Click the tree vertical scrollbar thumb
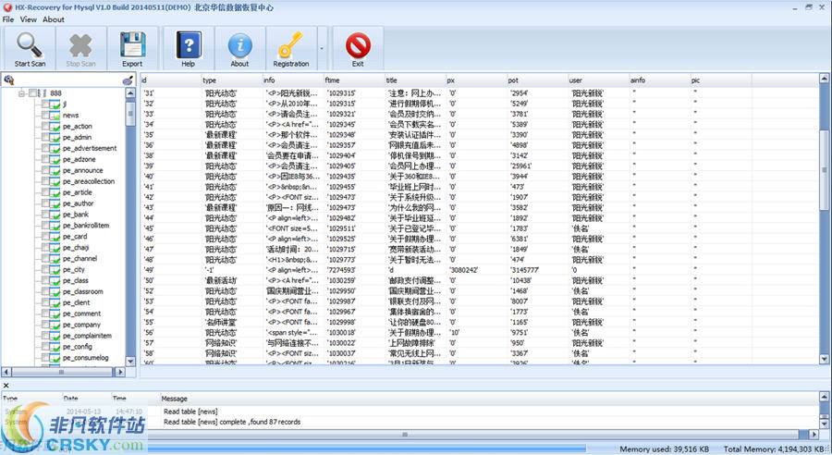Screen dimensions: 832x455 pyautogui.click(x=130, y=114)
